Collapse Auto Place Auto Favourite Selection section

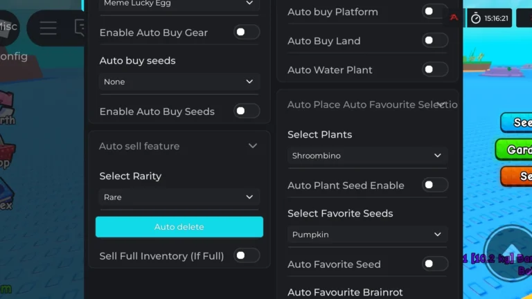tap(441, 105)
